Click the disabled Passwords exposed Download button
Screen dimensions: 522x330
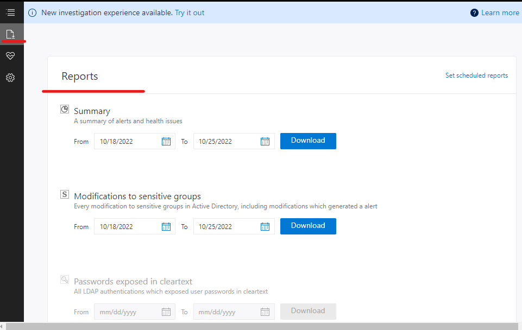[308, 312]
